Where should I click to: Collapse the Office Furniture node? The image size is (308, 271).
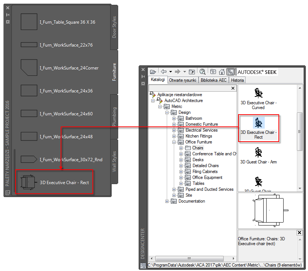174,142
